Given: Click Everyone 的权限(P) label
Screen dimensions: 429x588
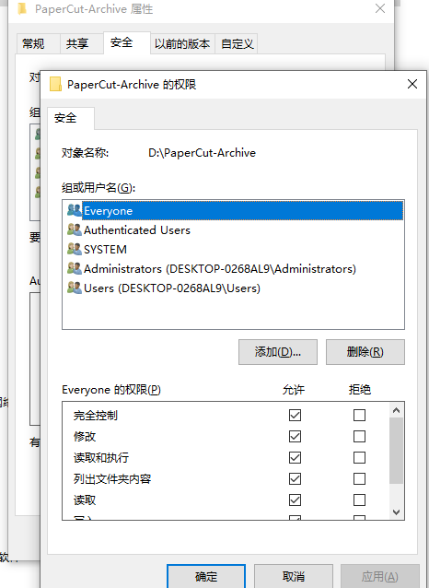Looking at the screenshot, I should click(111, 390).
